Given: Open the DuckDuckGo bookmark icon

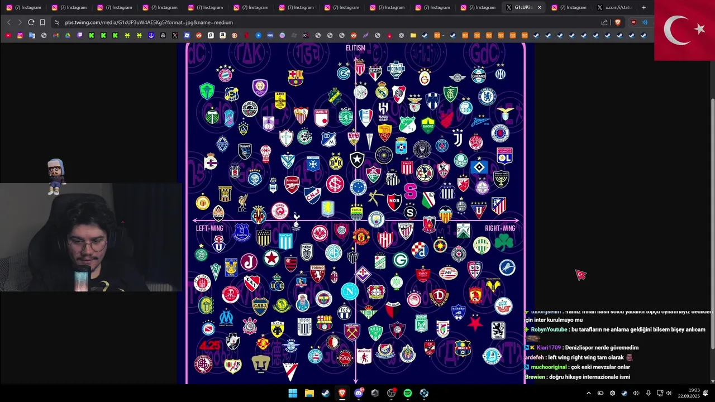Looking at the screenshot, I should pos(235,35).
